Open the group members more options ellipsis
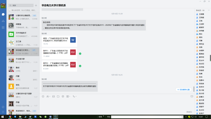 (209, 10)
